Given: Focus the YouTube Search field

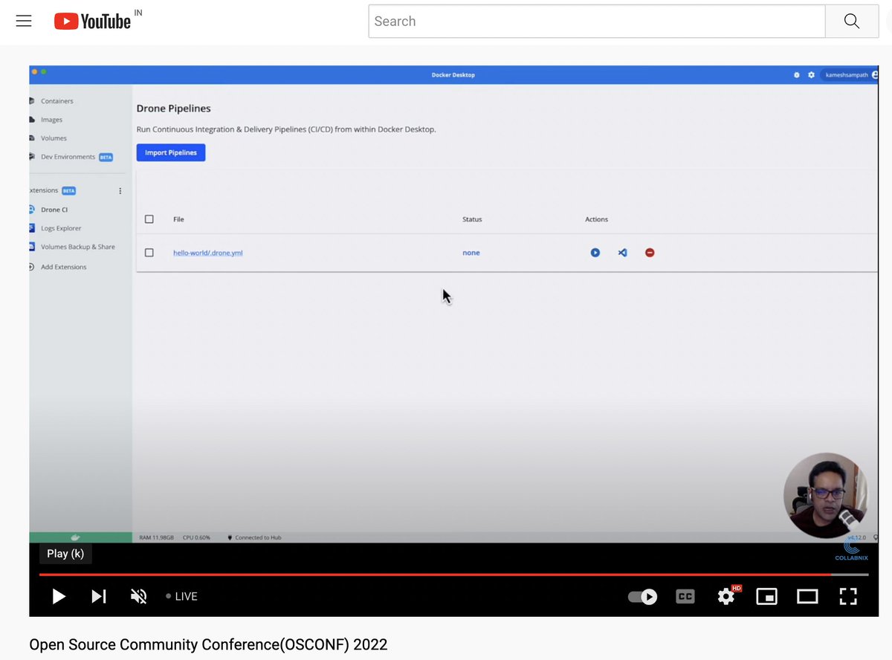Looking at the screenshot, I should click(x=597, y=22).
